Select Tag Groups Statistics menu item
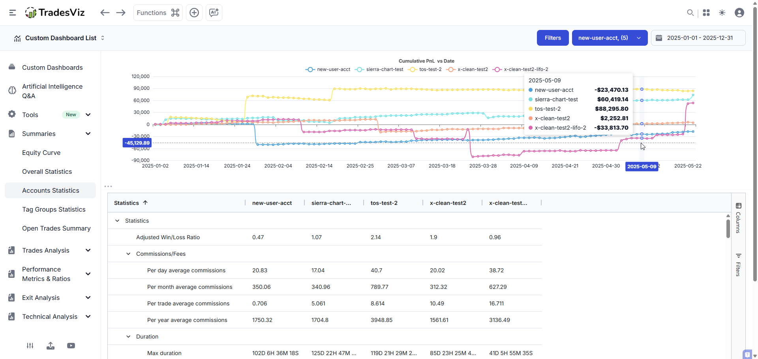Viewport: 758px width, 359px height. tap(54, 209)
